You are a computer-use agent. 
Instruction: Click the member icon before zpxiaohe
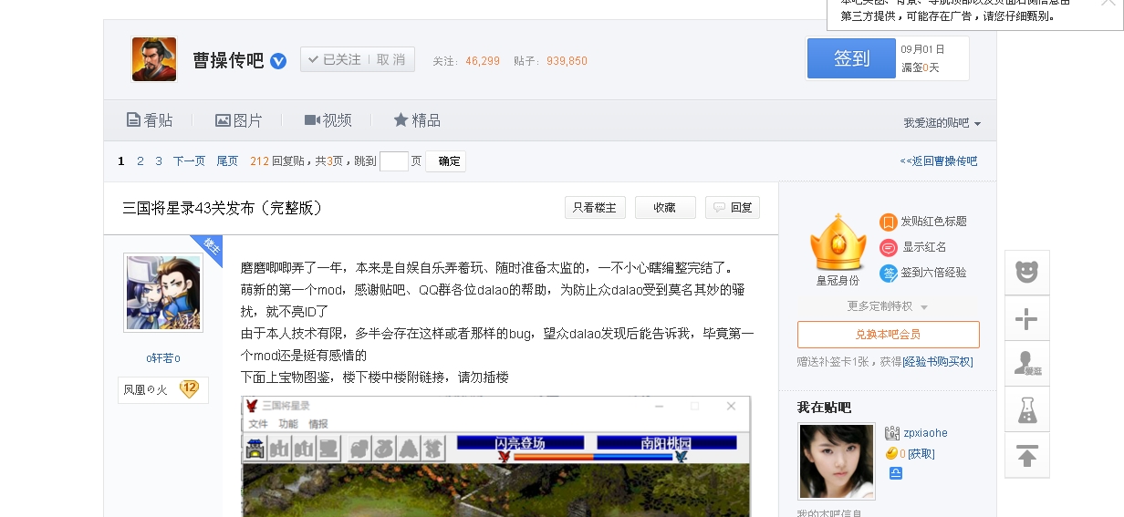(893, 433)
